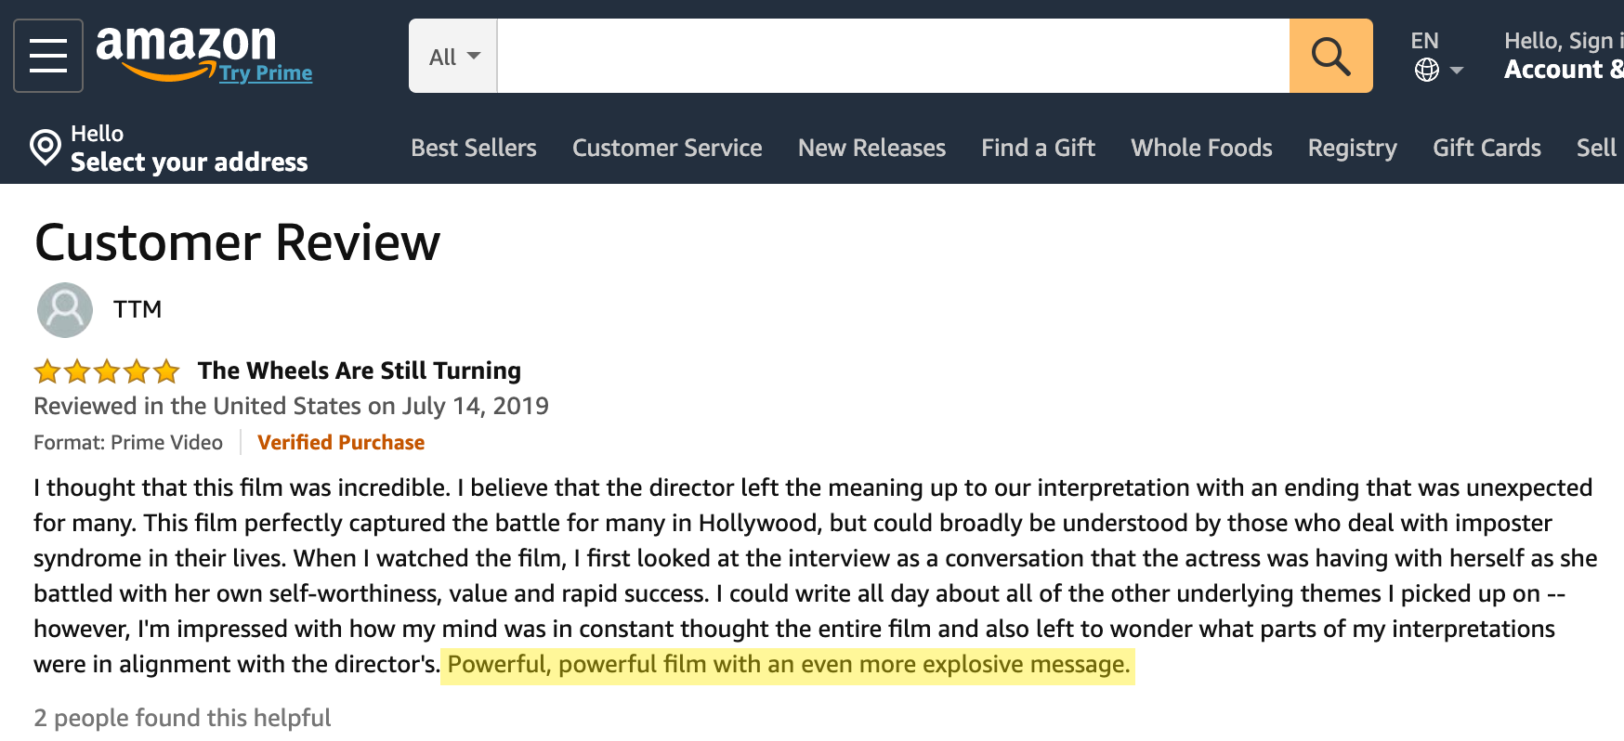This screenshot has height=741, width=1624.
Task: Click the Verified Purchase label
Action: (x=341, y=443)
